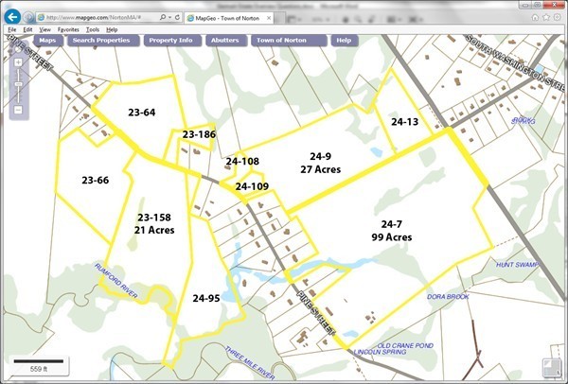Open the browser Help menu

coord(112,29)
